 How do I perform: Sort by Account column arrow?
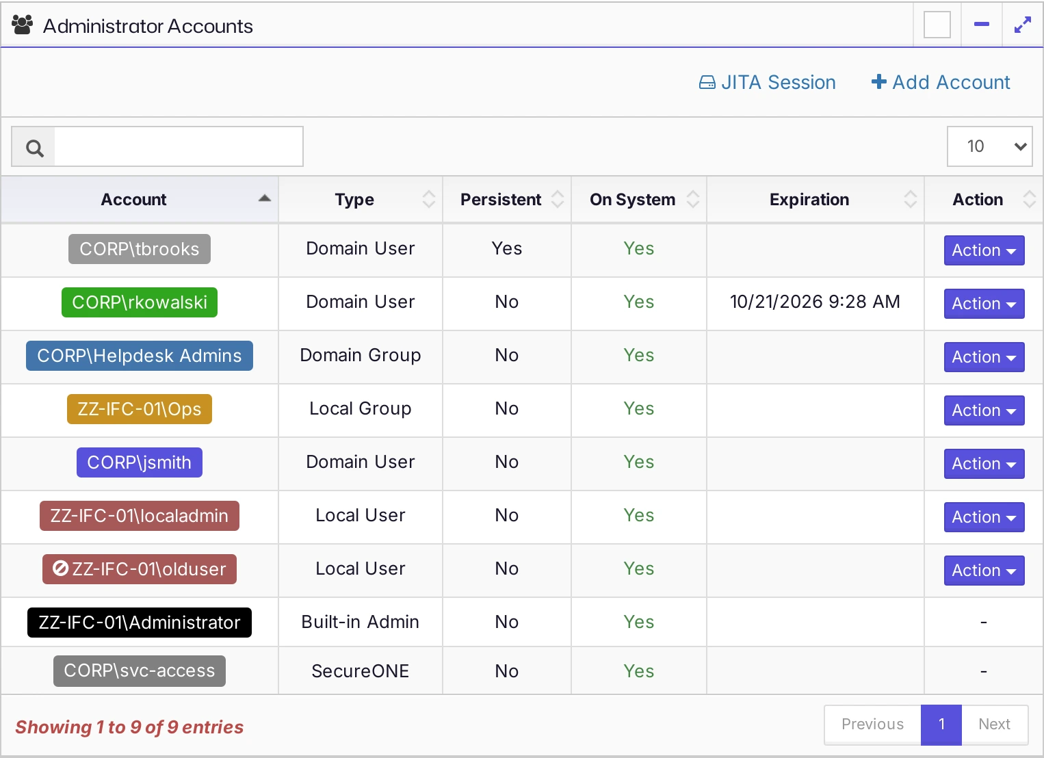(x=265, y=198)
